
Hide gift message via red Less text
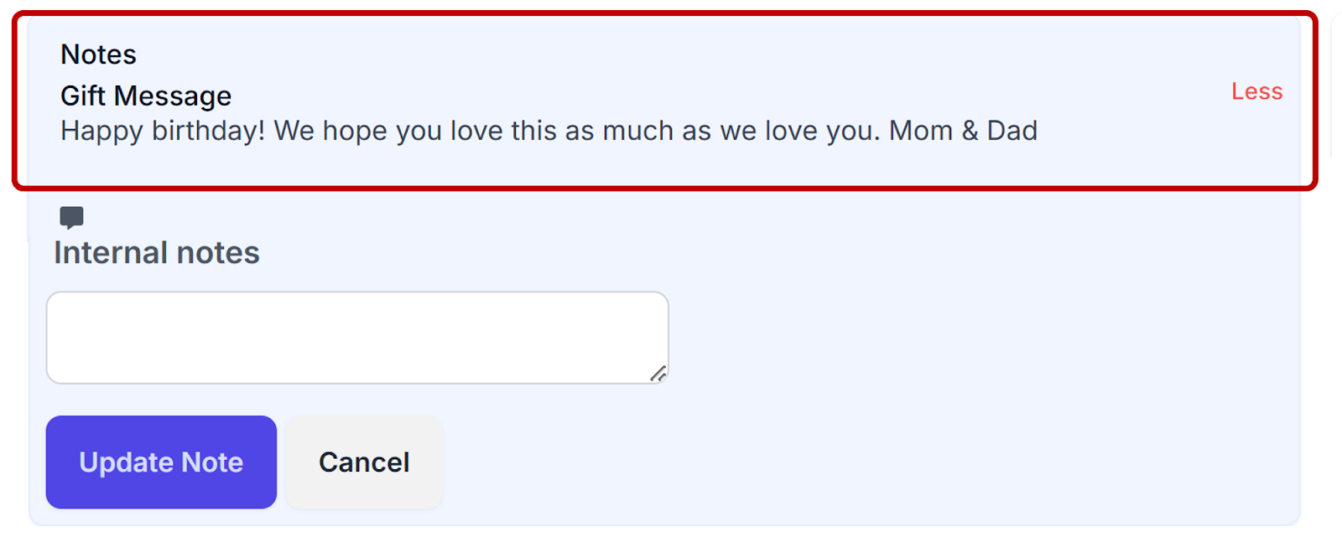[x=1256, y=91]
